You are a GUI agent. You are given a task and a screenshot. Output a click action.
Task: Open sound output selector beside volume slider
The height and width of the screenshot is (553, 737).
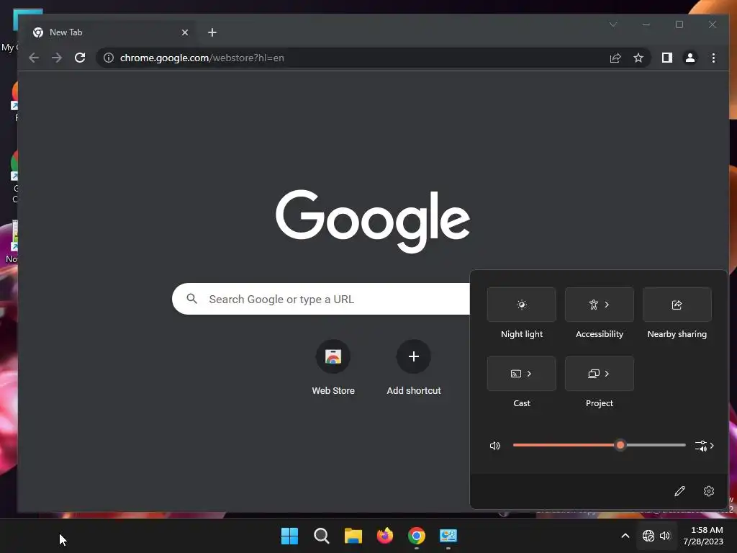point(705,446)
